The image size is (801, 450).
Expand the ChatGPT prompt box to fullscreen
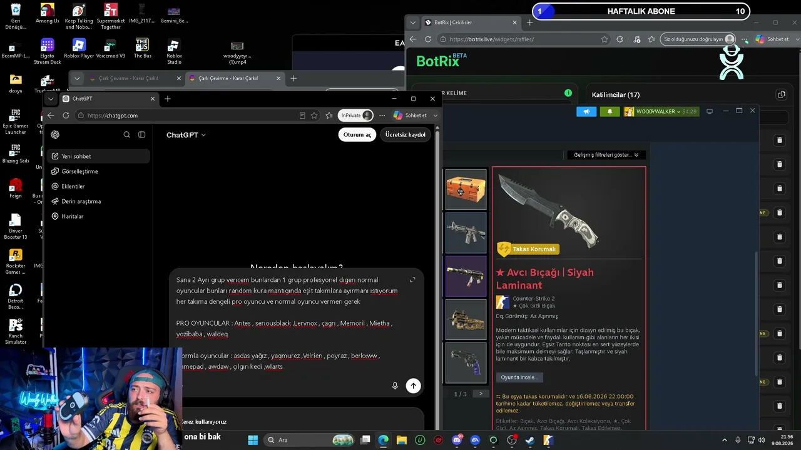(412, 280)
